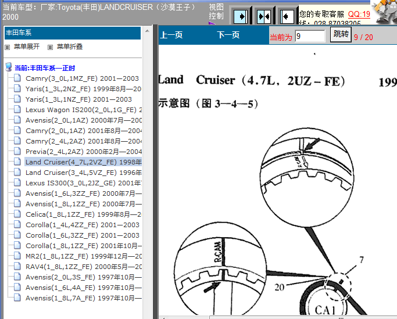Image resolution: width=397 pixels, height=319 pixels.
Task: Select 当前:丰田车系—正时 tree root
Action: pyautogui.click(x=45, y=68)
